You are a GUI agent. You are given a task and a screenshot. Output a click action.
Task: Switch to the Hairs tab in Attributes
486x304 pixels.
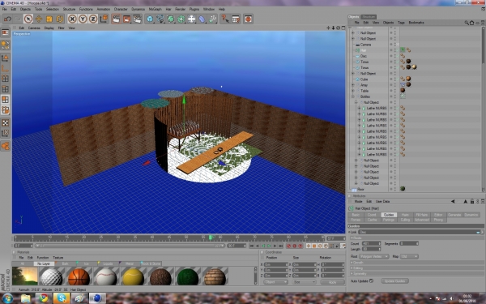[405, 215]
